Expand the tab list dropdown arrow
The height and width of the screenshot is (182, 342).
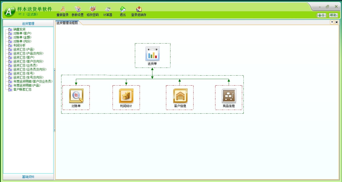(x=332, y=22)
